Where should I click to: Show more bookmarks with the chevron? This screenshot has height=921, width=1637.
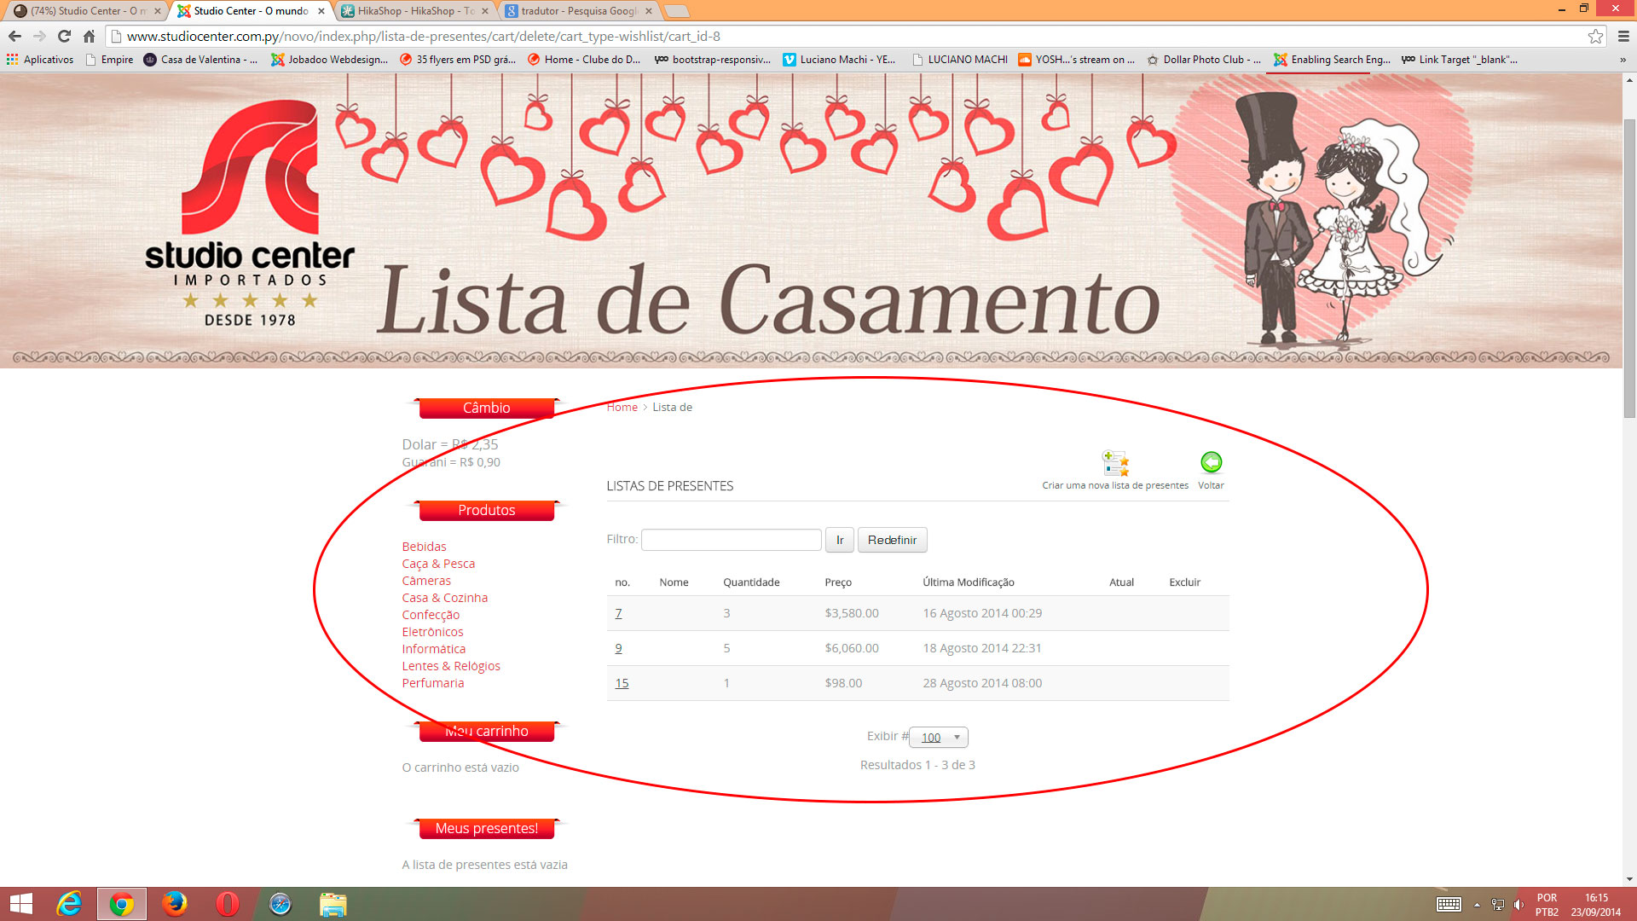[1623, 60]
